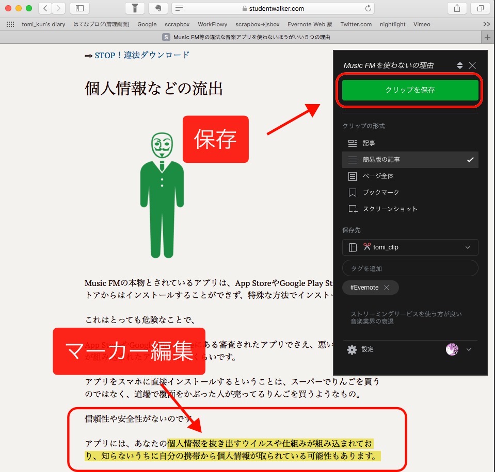Screen dimensions: 495x472
Task: Add a new tab with plus button
Action: point(487,37)
